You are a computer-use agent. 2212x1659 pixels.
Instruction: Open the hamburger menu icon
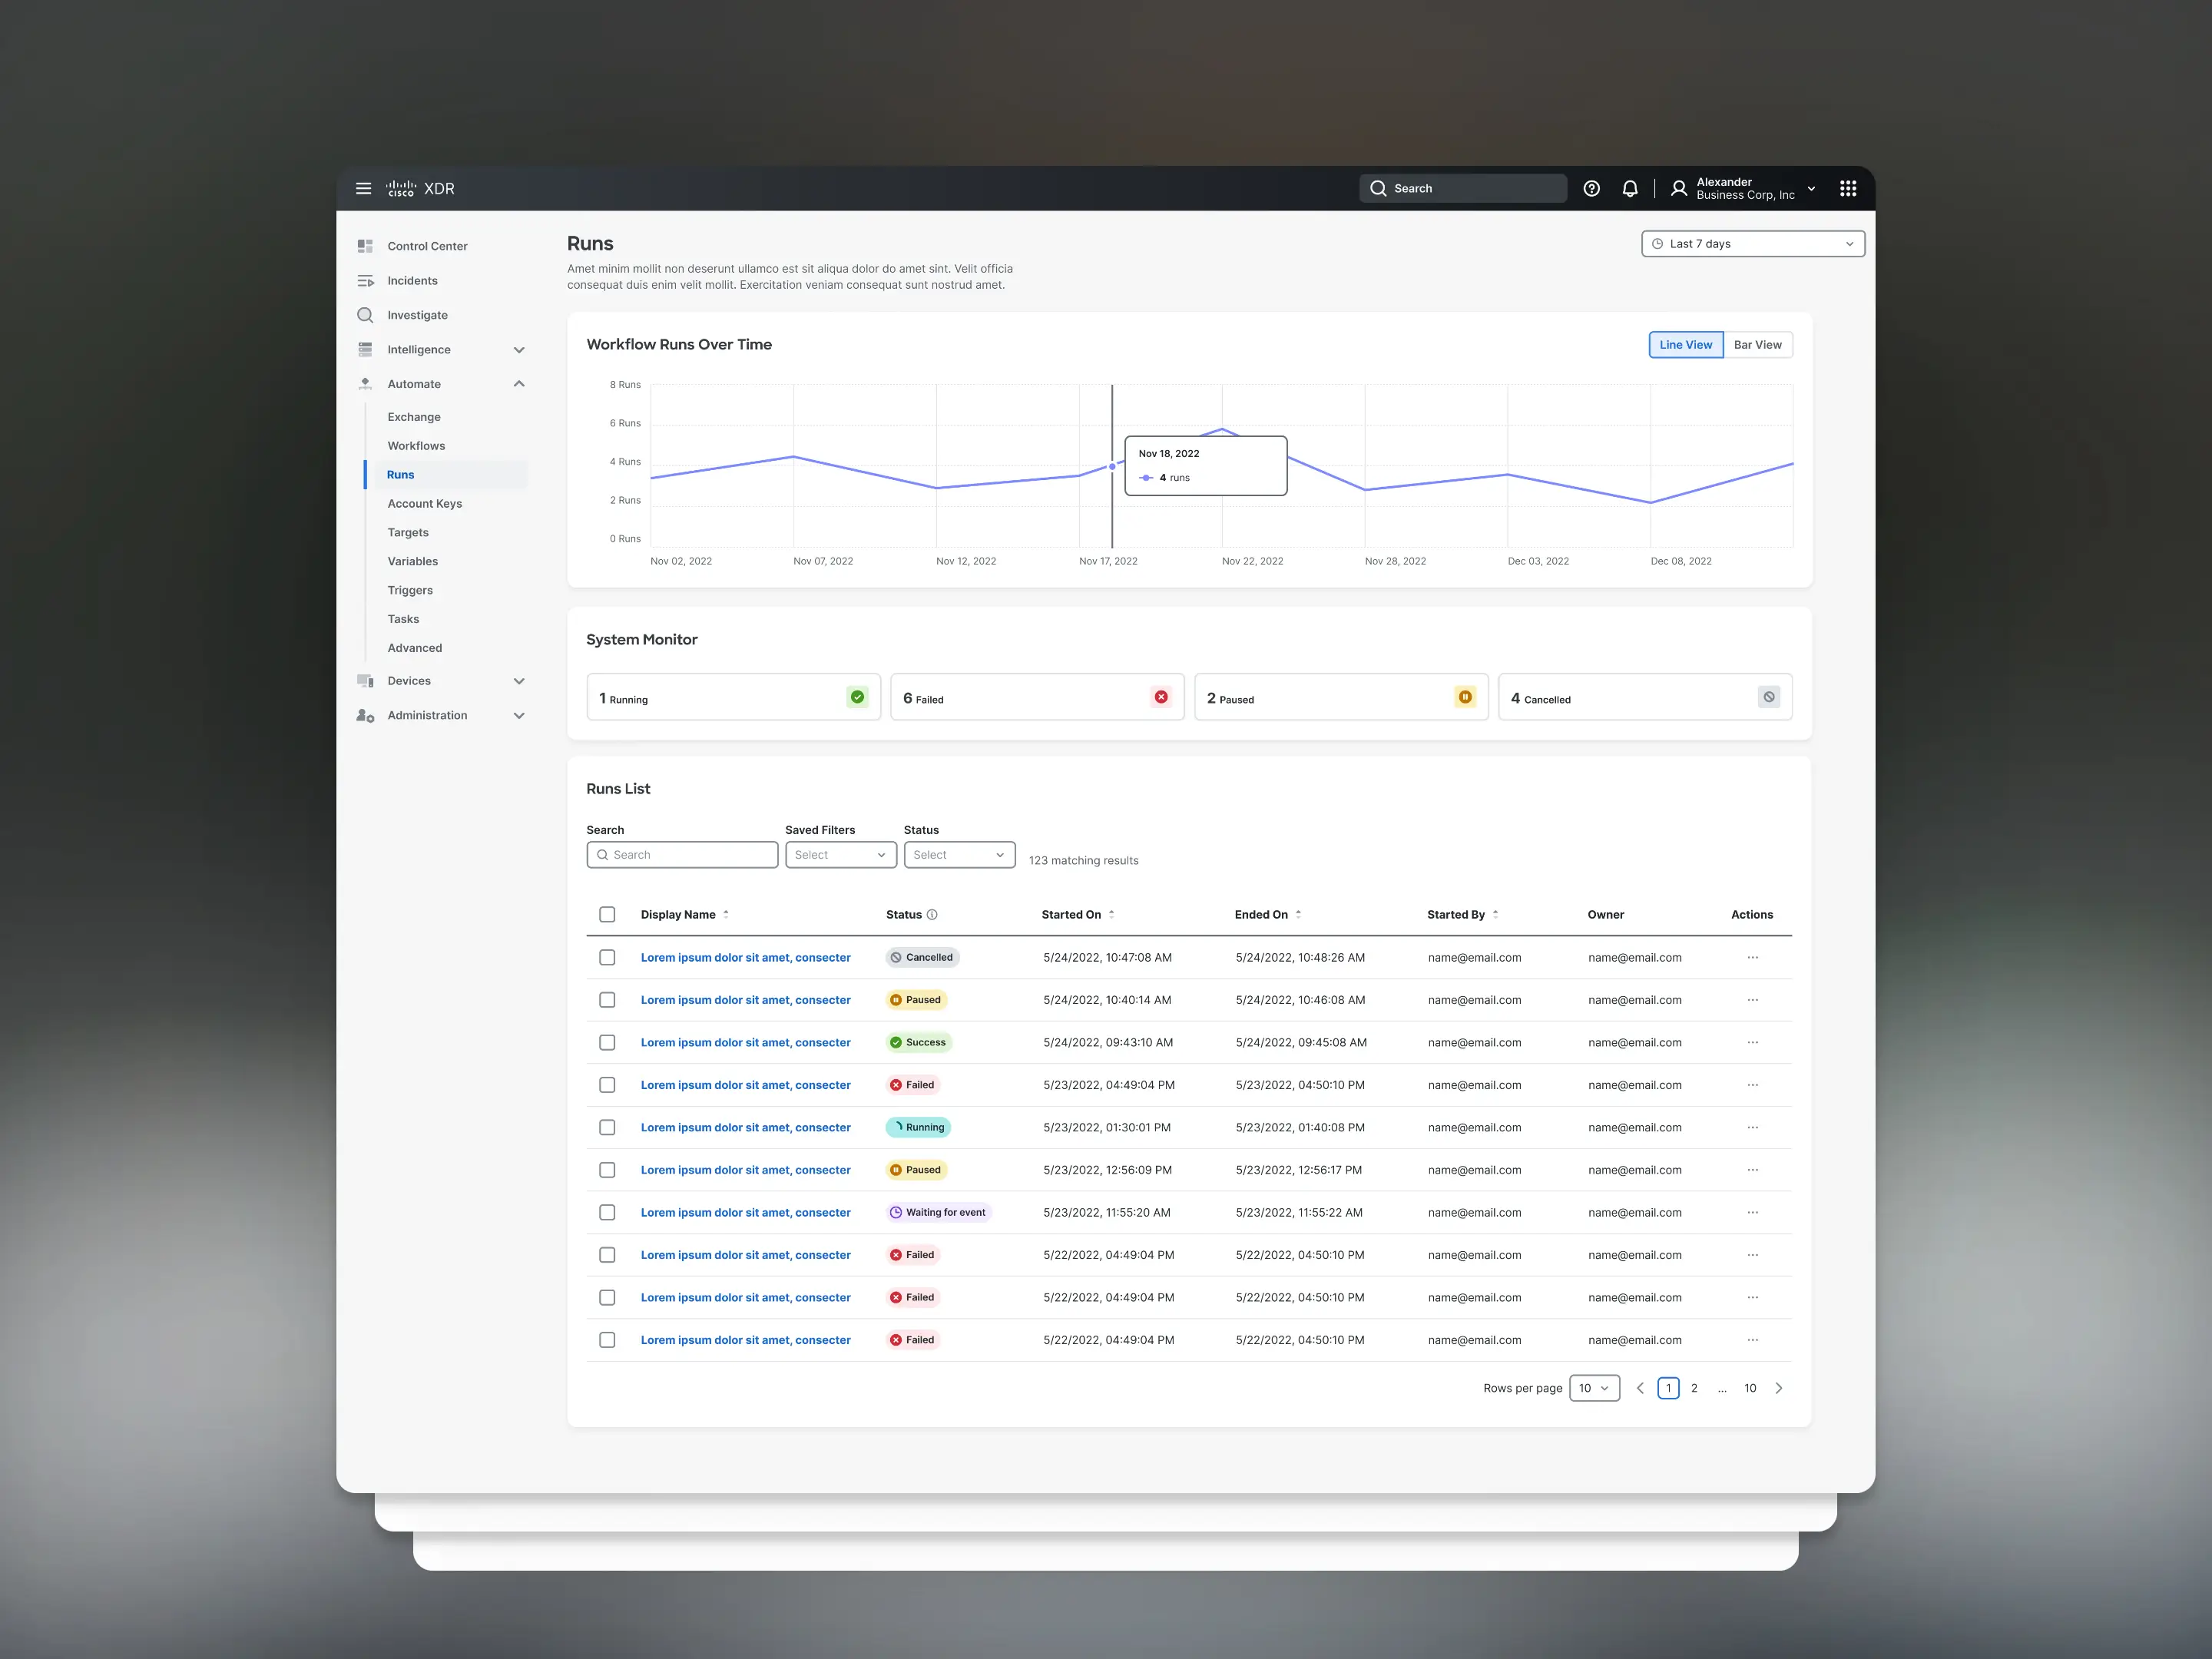pyautogui.click(x=363, y=188)
